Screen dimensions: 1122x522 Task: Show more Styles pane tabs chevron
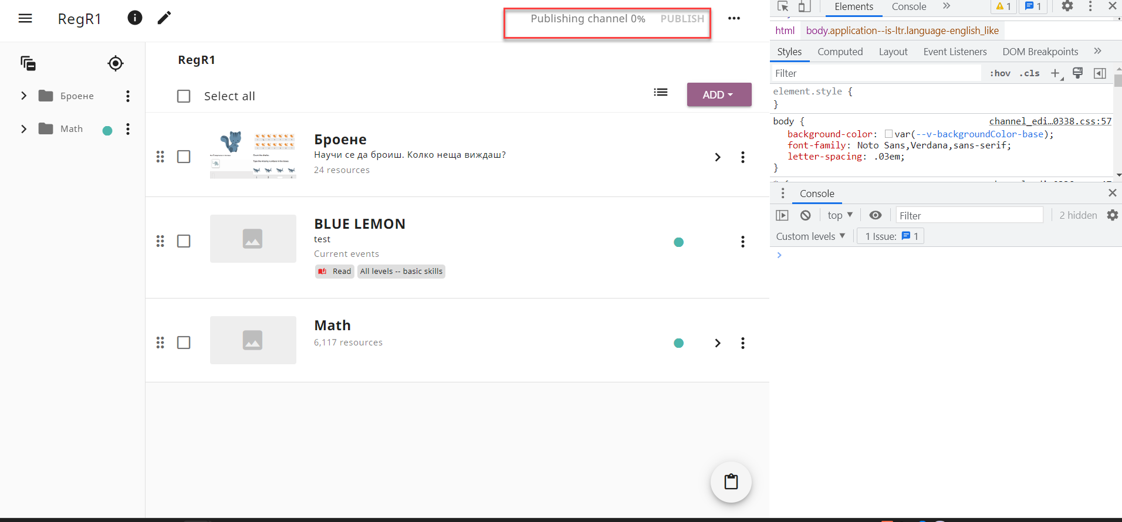1098,51
